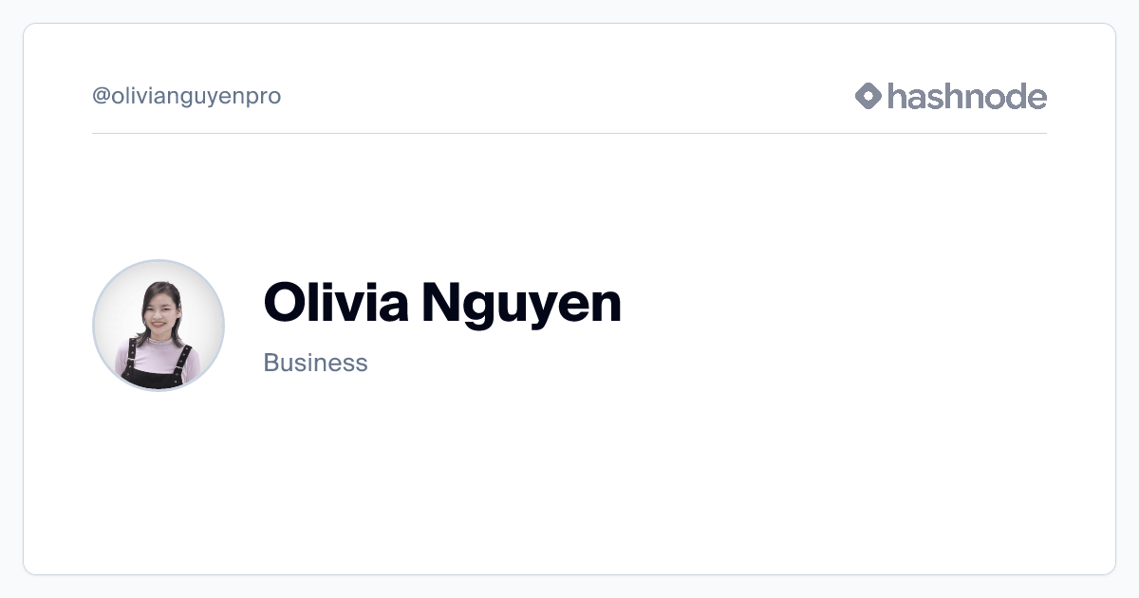Click the horizontal divider under the header

[569, 133]
